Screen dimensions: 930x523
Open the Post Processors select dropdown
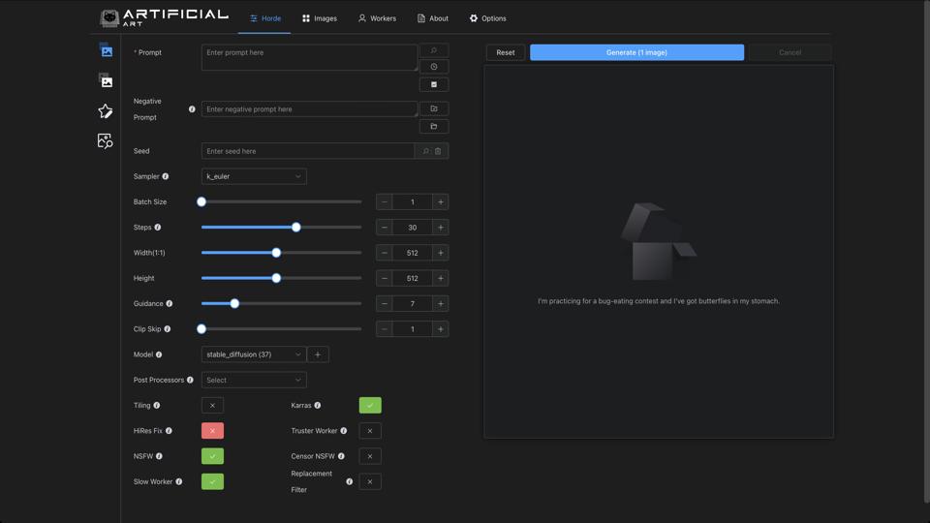pos(254,381)
